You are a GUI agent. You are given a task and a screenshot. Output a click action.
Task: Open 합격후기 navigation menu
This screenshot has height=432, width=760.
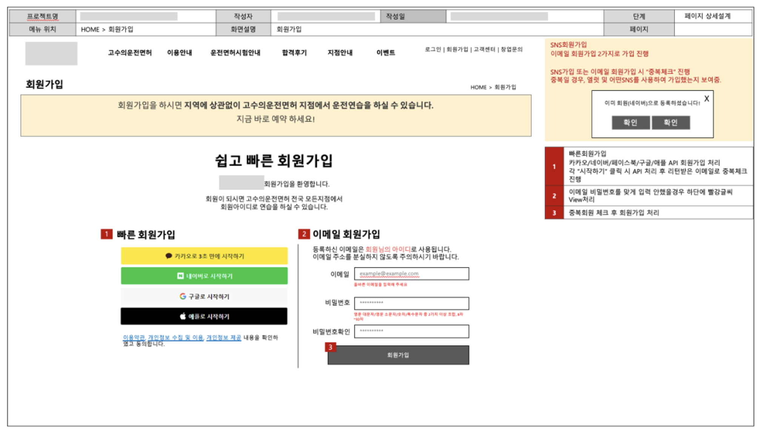coord(294,53)
